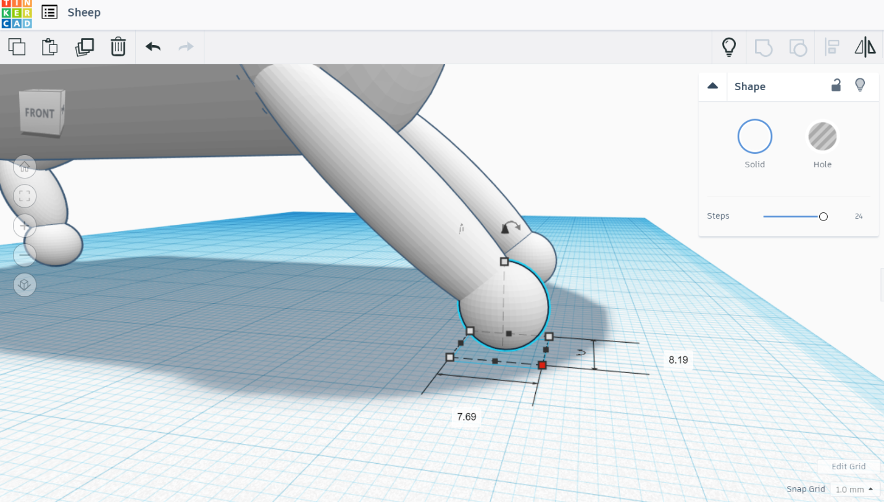Copy the selected shape
Viewport: 884px width, 502px height.
(x=17, y=47)
